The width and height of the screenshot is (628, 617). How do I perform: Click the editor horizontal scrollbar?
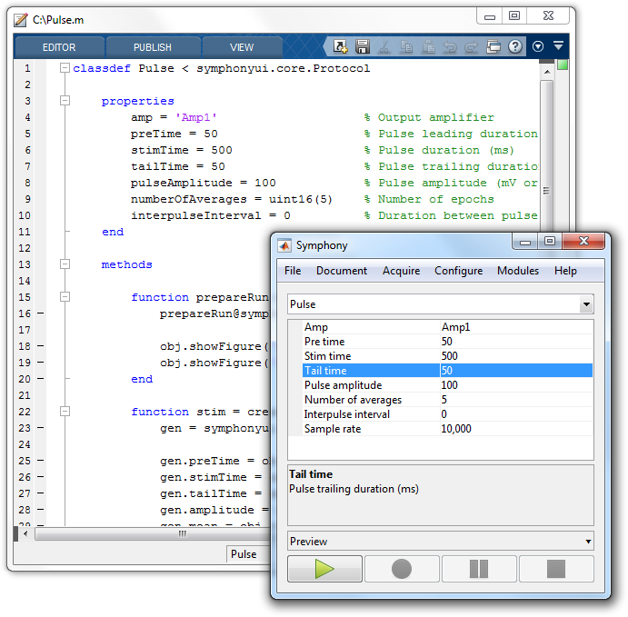coord(182,533)
